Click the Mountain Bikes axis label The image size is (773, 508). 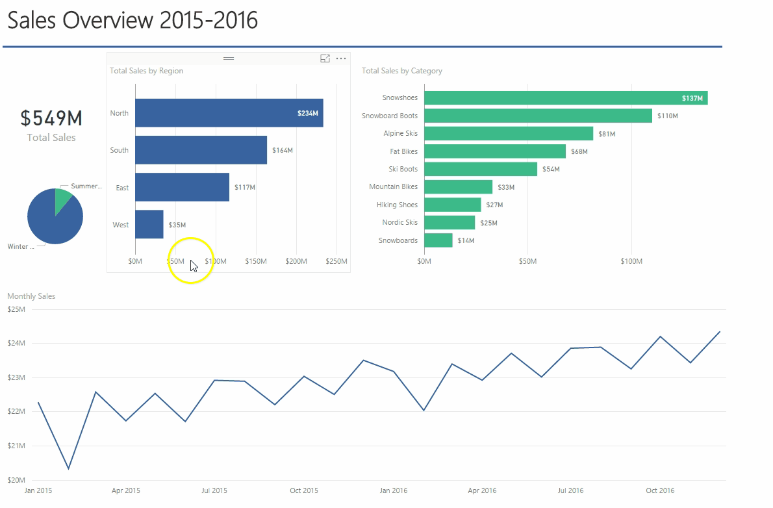[394, 186]
